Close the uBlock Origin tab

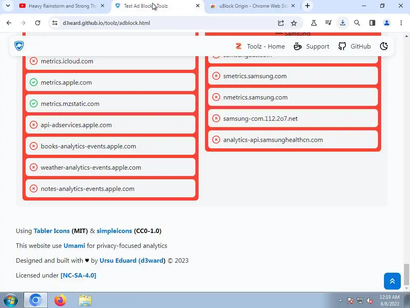tap(293, 6)
